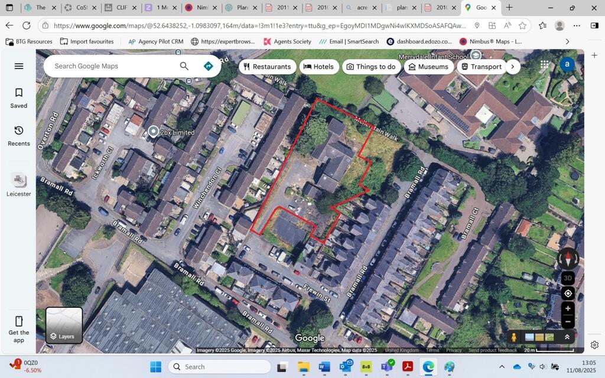The width and height of the screenshot is (605, 378).
Task: Show your location on map
Action: [x=568, y=294]
